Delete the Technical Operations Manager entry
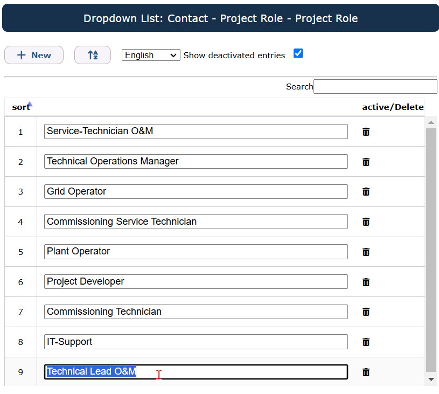This screenshot has width=439, height=394. [366, 162]
